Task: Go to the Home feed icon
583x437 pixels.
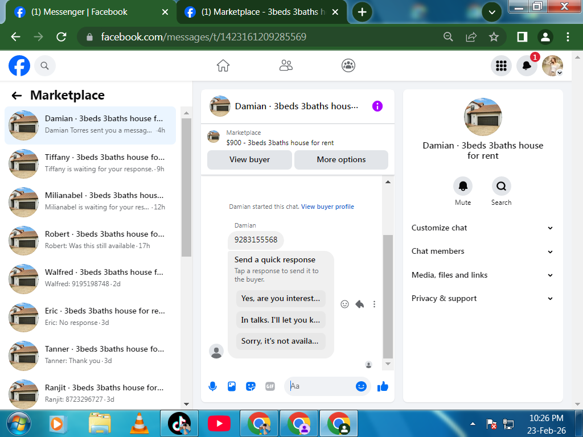Action: click(x=223, y=65)
